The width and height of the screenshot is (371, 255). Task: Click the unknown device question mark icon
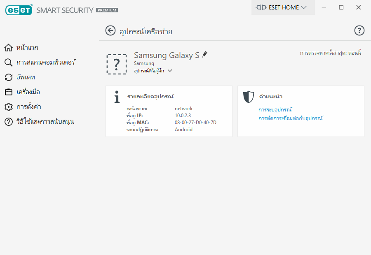[116, 64]
